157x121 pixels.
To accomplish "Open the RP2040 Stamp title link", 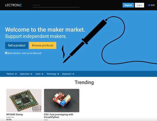I will [15, 114].
